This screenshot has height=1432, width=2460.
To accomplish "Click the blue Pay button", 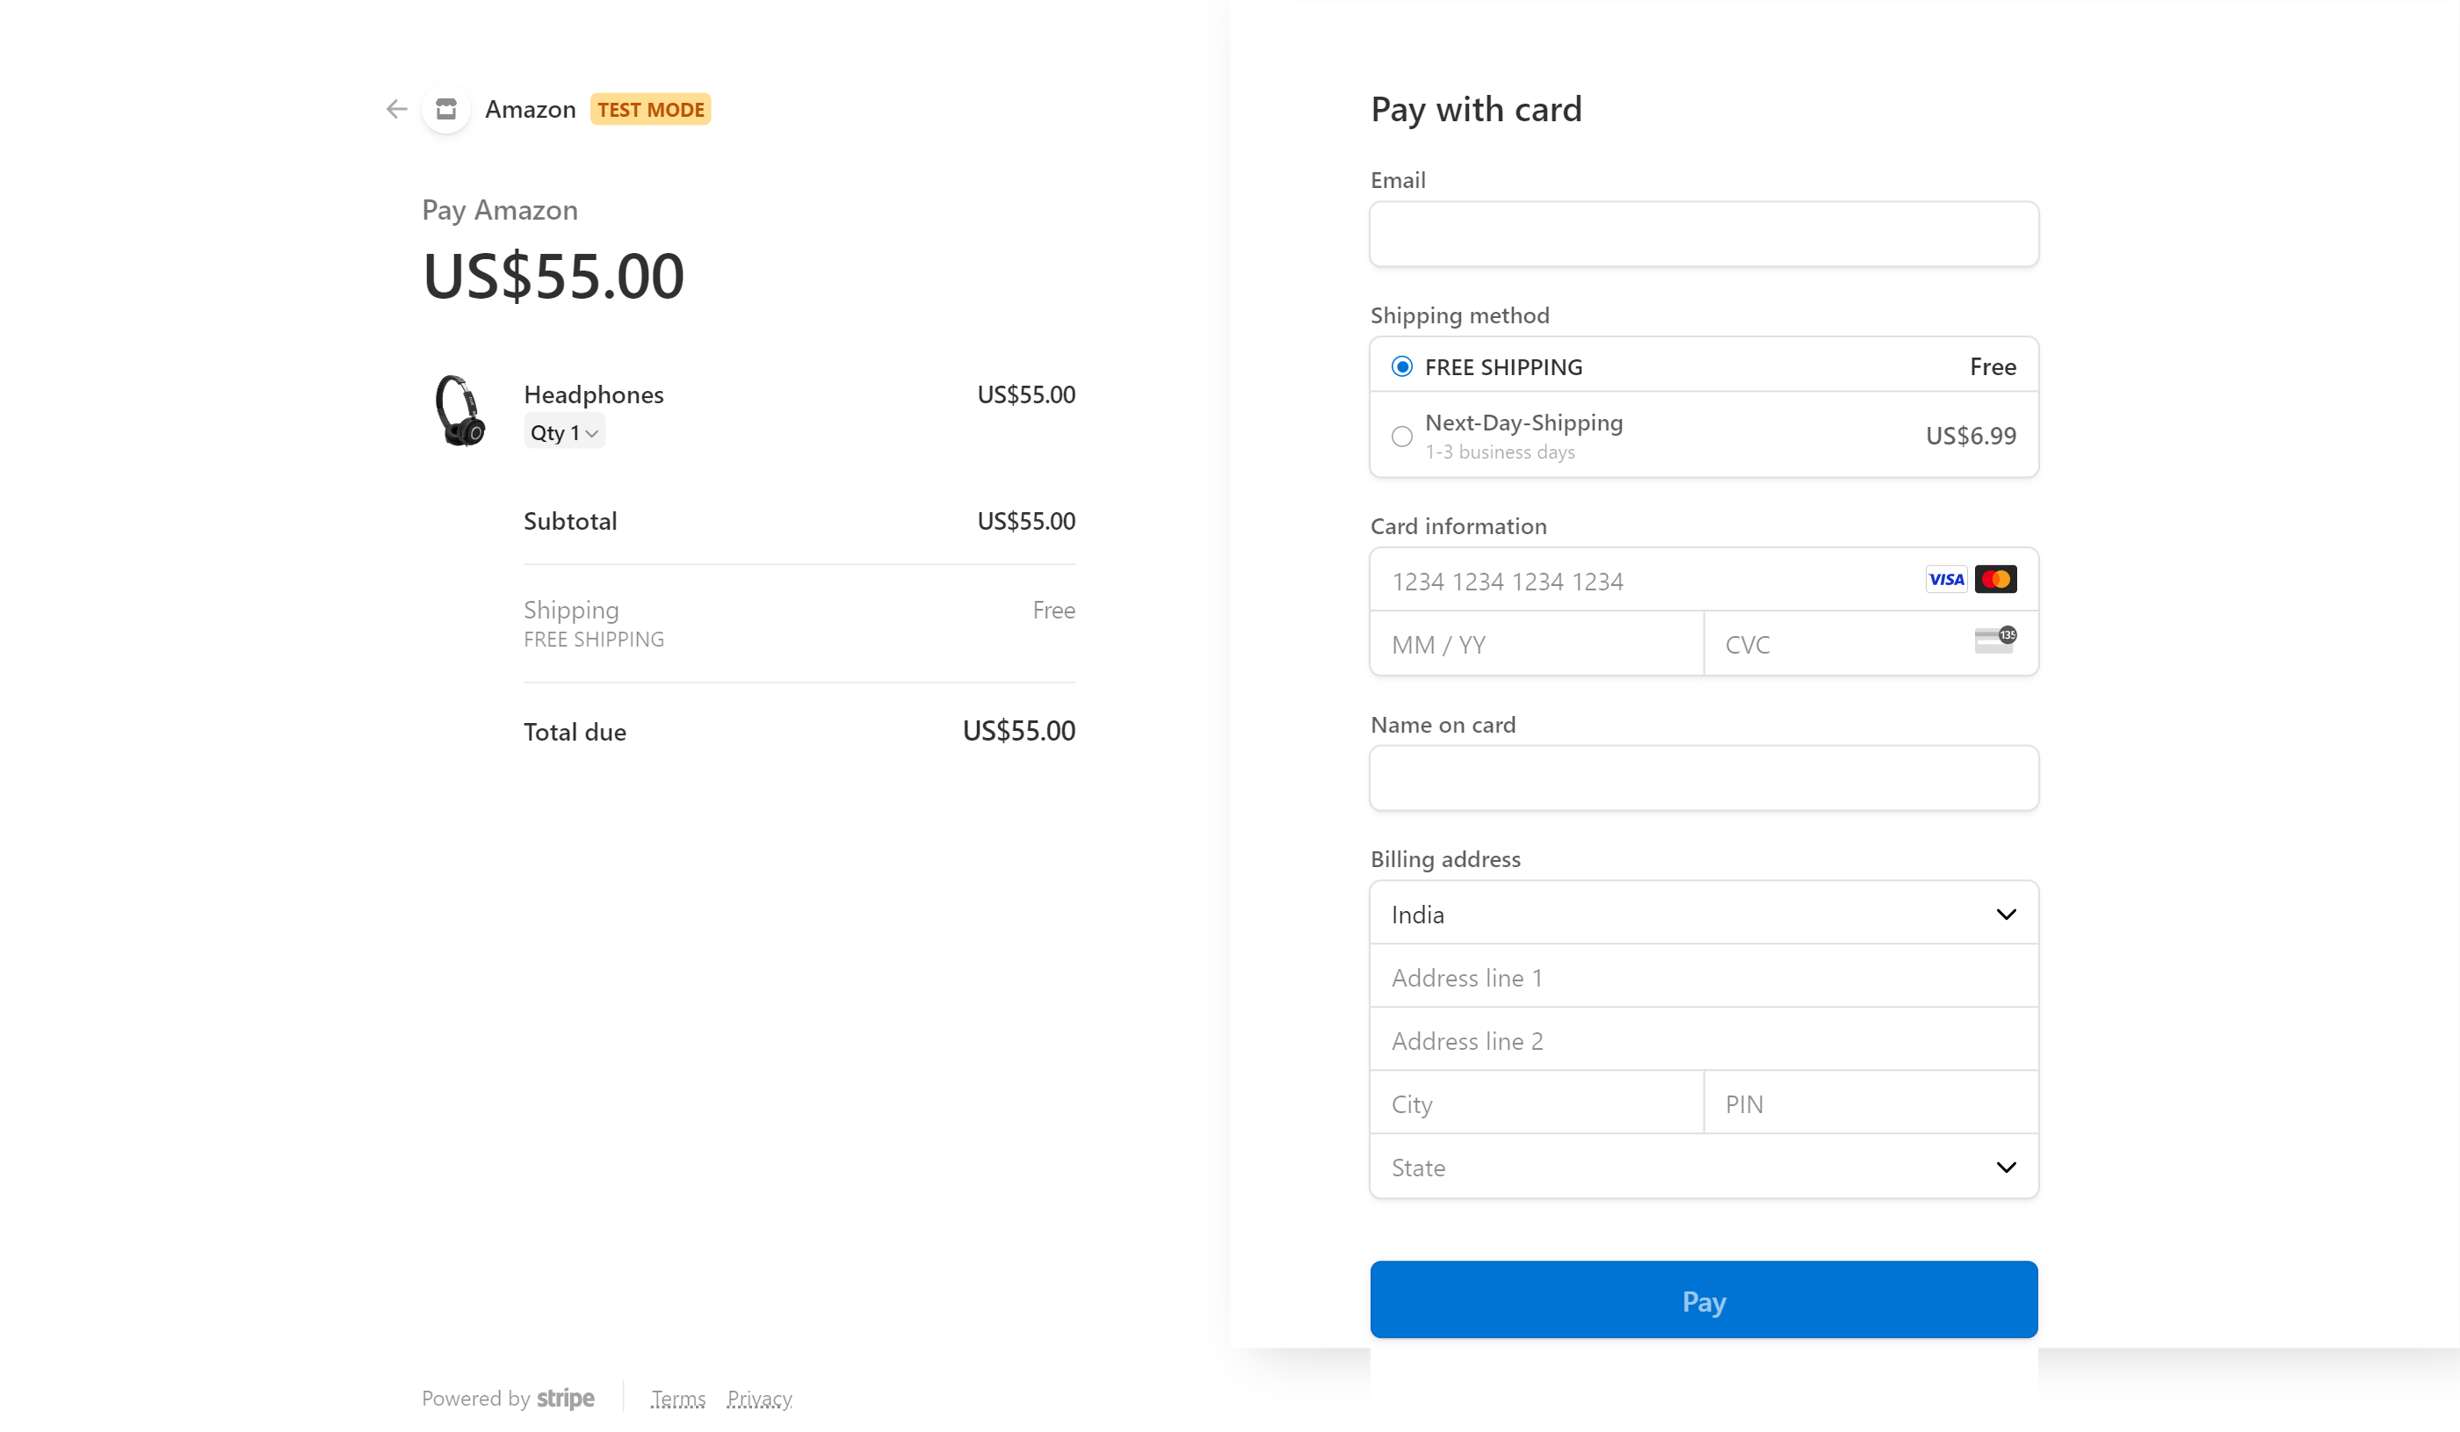I will pos(1703,1300).
